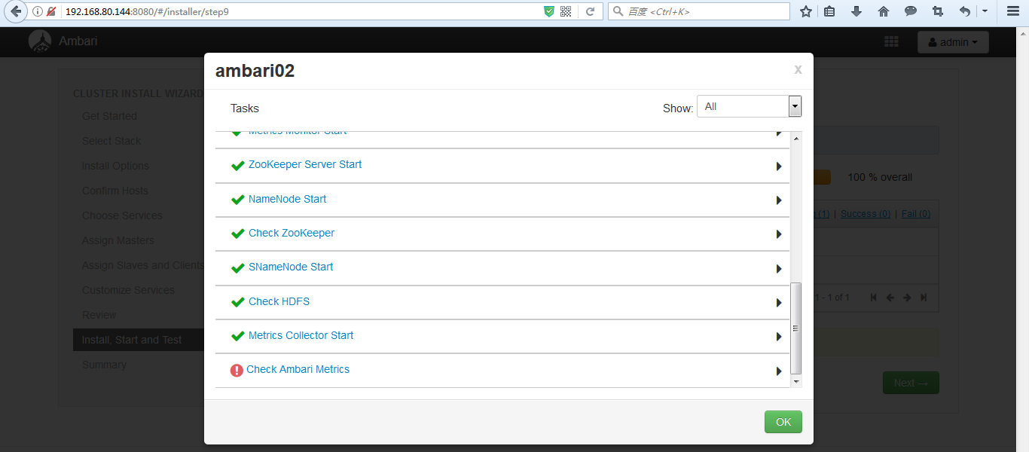Go to previous page arrow in pagination
Viewport: 1029px width, 452px height.
(x=890, y=298)
